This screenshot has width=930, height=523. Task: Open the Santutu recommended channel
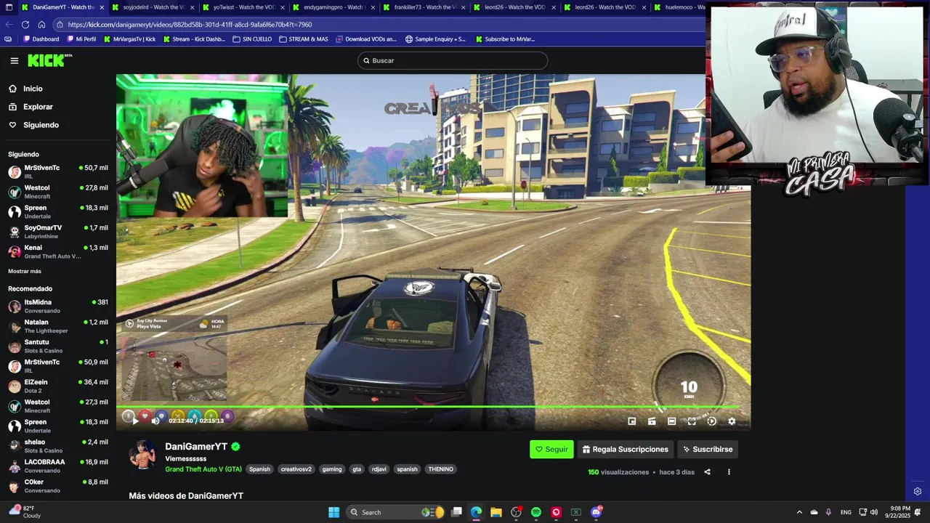pyautogui.click(x=58, y=346)
